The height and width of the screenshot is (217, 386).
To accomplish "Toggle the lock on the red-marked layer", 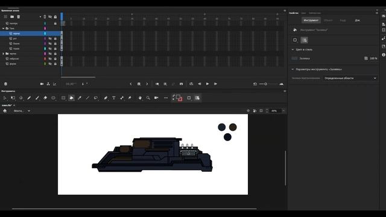I will pos(55,59).
